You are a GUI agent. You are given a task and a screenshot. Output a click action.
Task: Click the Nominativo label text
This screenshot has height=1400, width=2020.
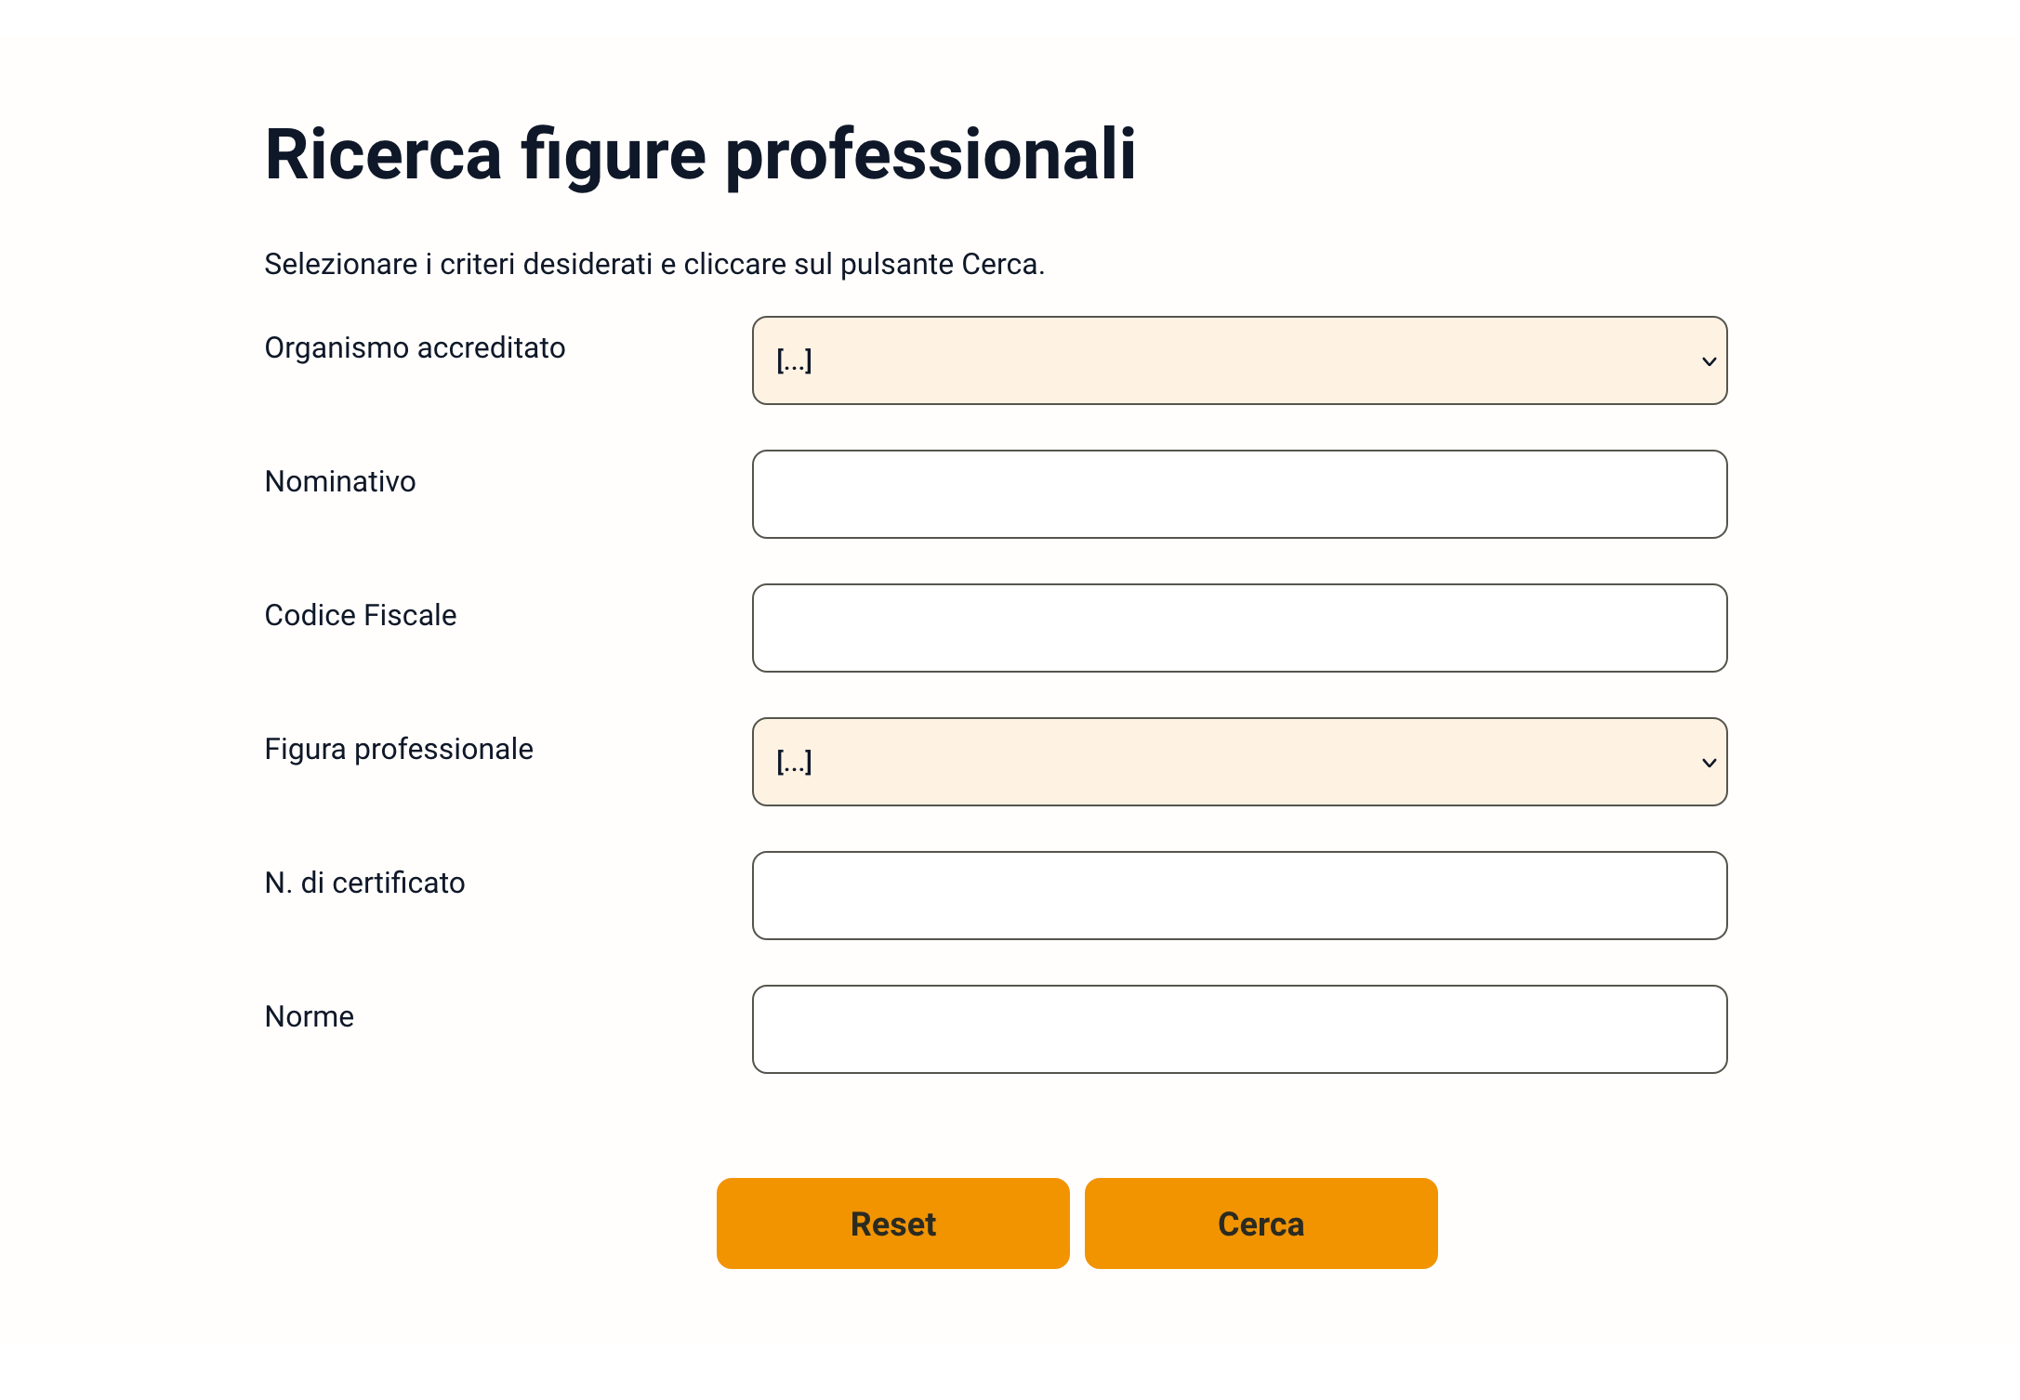pyautogui.click(x=340, y=481)
